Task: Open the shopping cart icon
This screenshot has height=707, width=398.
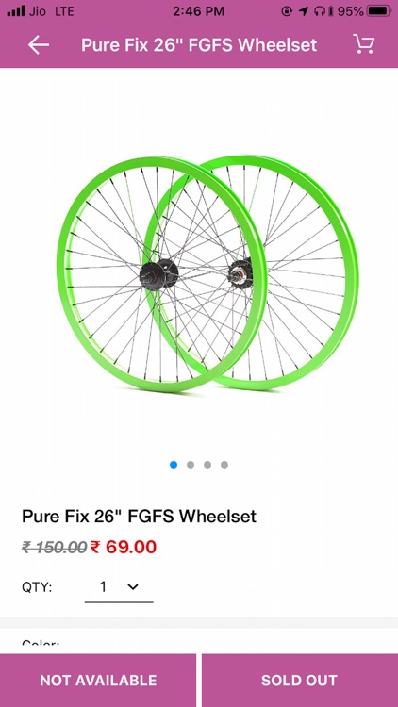Action: coord(364,43)
